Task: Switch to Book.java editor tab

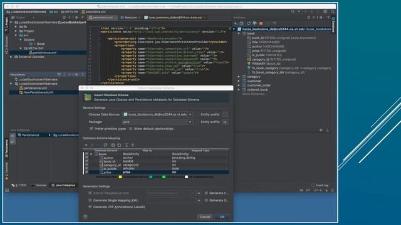Action: [130, 17]
